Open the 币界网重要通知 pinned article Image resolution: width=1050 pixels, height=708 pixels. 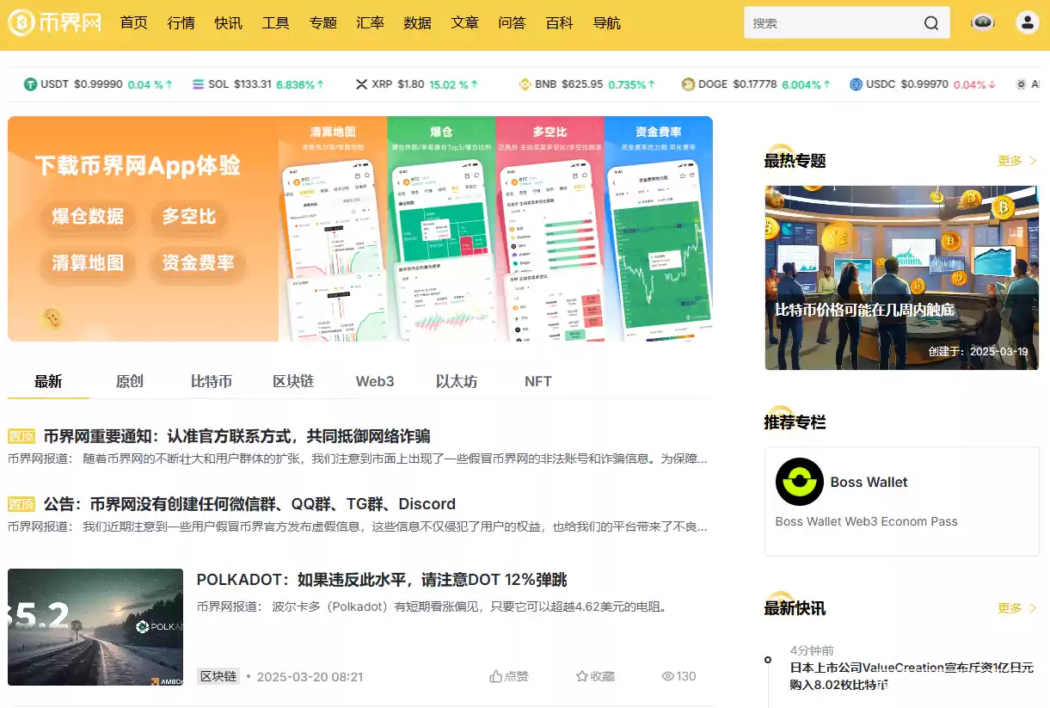point(236,436)
